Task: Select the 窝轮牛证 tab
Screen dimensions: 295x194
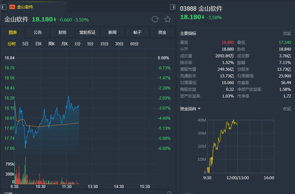Action: tap(88, 33)
